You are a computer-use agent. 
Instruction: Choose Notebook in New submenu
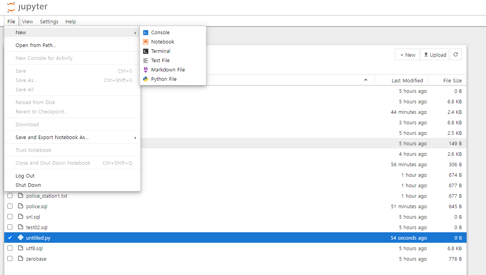[173, 42]
